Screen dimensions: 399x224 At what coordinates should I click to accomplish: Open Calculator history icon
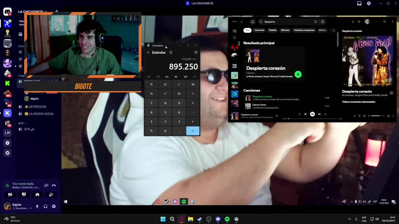click(x=196, y=53)
